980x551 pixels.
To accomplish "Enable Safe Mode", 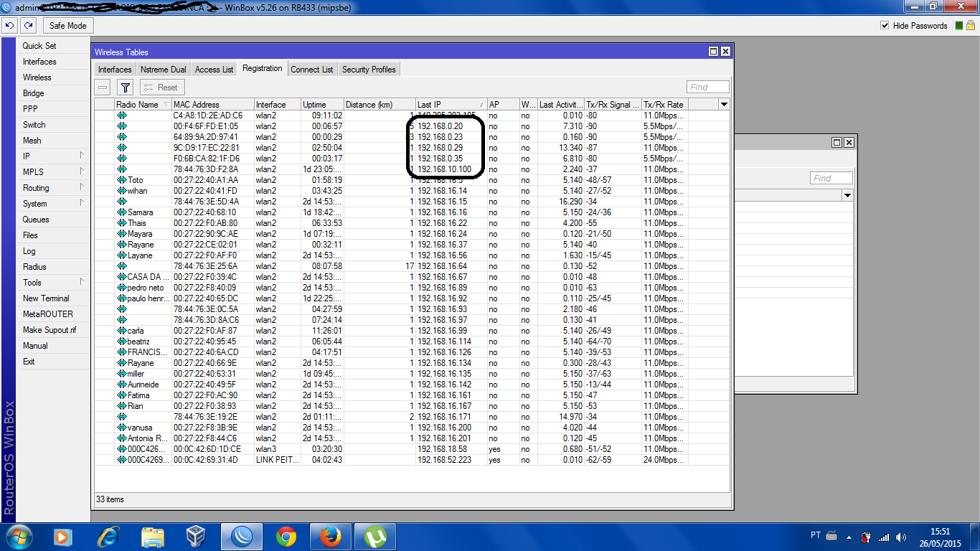I will (67, 26).
